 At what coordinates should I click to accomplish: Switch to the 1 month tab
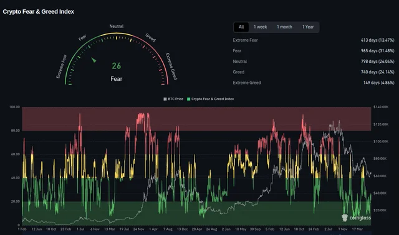[x=284, y=27]
